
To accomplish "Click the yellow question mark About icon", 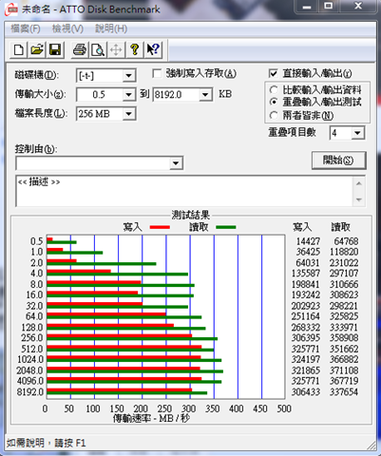I will coord(135,49).
